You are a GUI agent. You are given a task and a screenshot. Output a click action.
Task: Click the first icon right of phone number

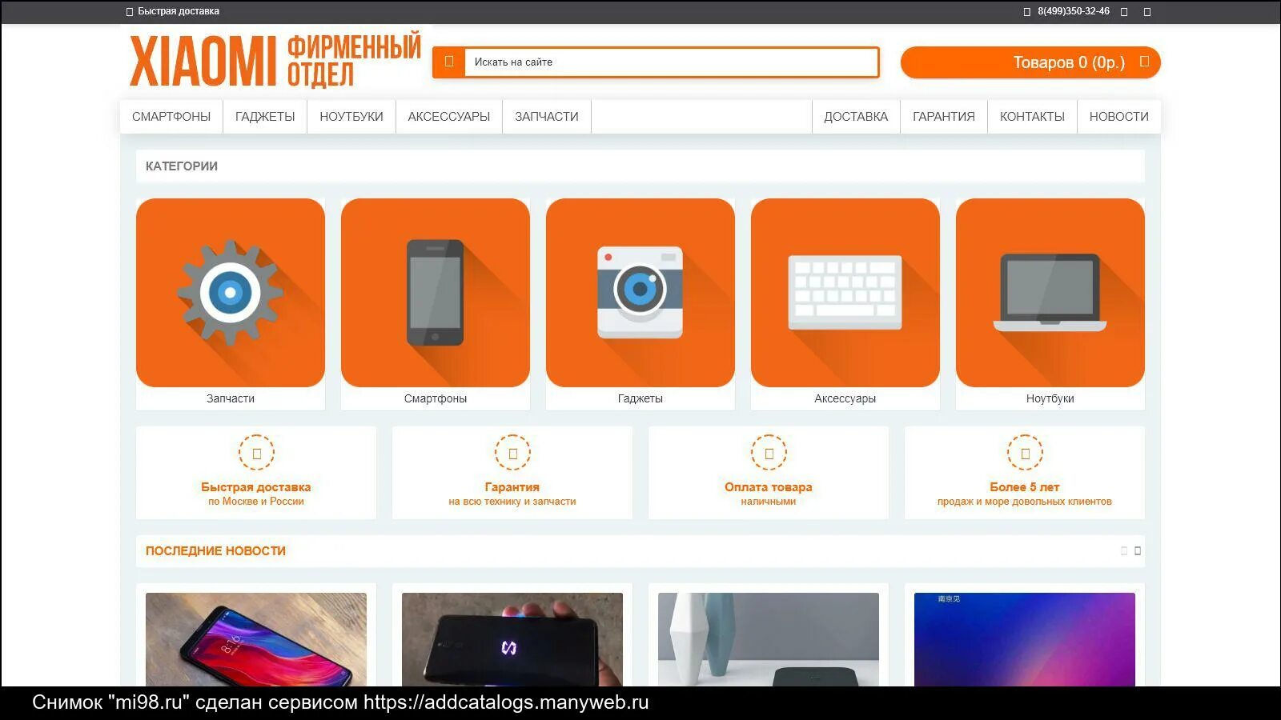point(1124,12)
